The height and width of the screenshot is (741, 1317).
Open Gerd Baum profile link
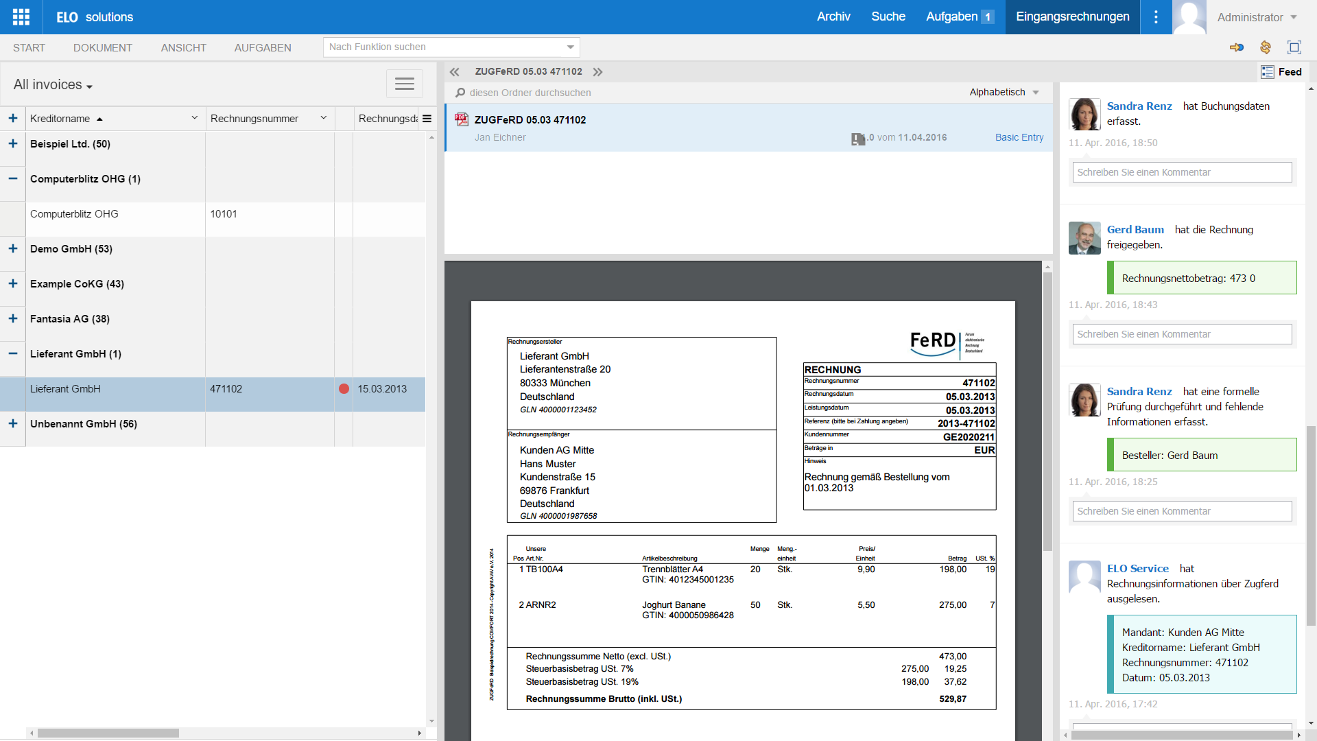coord(1135,230)
